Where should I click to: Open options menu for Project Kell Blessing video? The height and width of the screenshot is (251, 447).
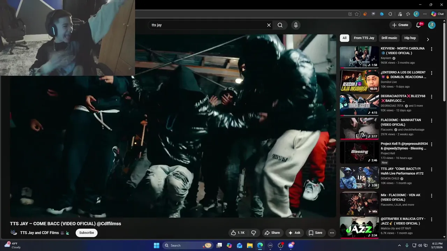pos(432,144)
